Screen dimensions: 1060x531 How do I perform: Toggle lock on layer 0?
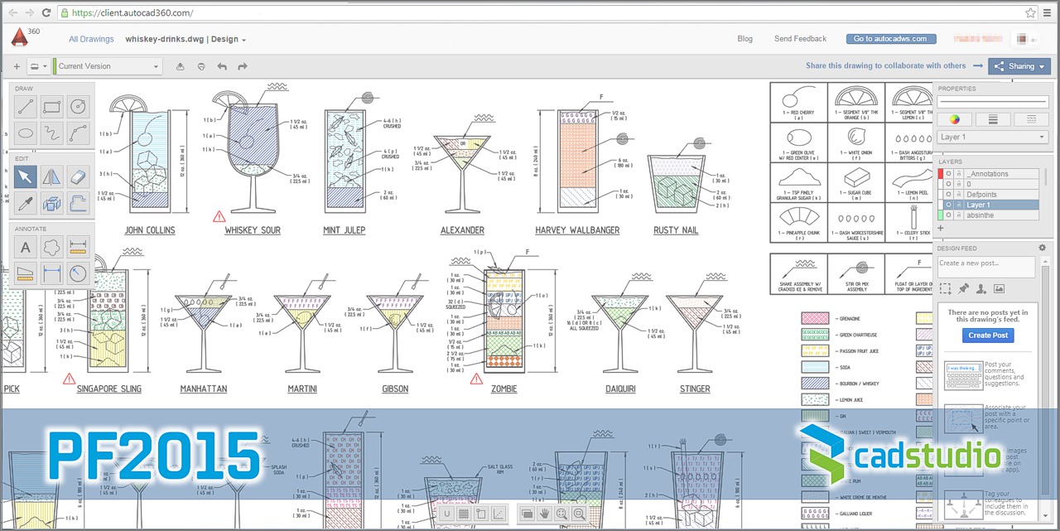click(x=958, y=184)
